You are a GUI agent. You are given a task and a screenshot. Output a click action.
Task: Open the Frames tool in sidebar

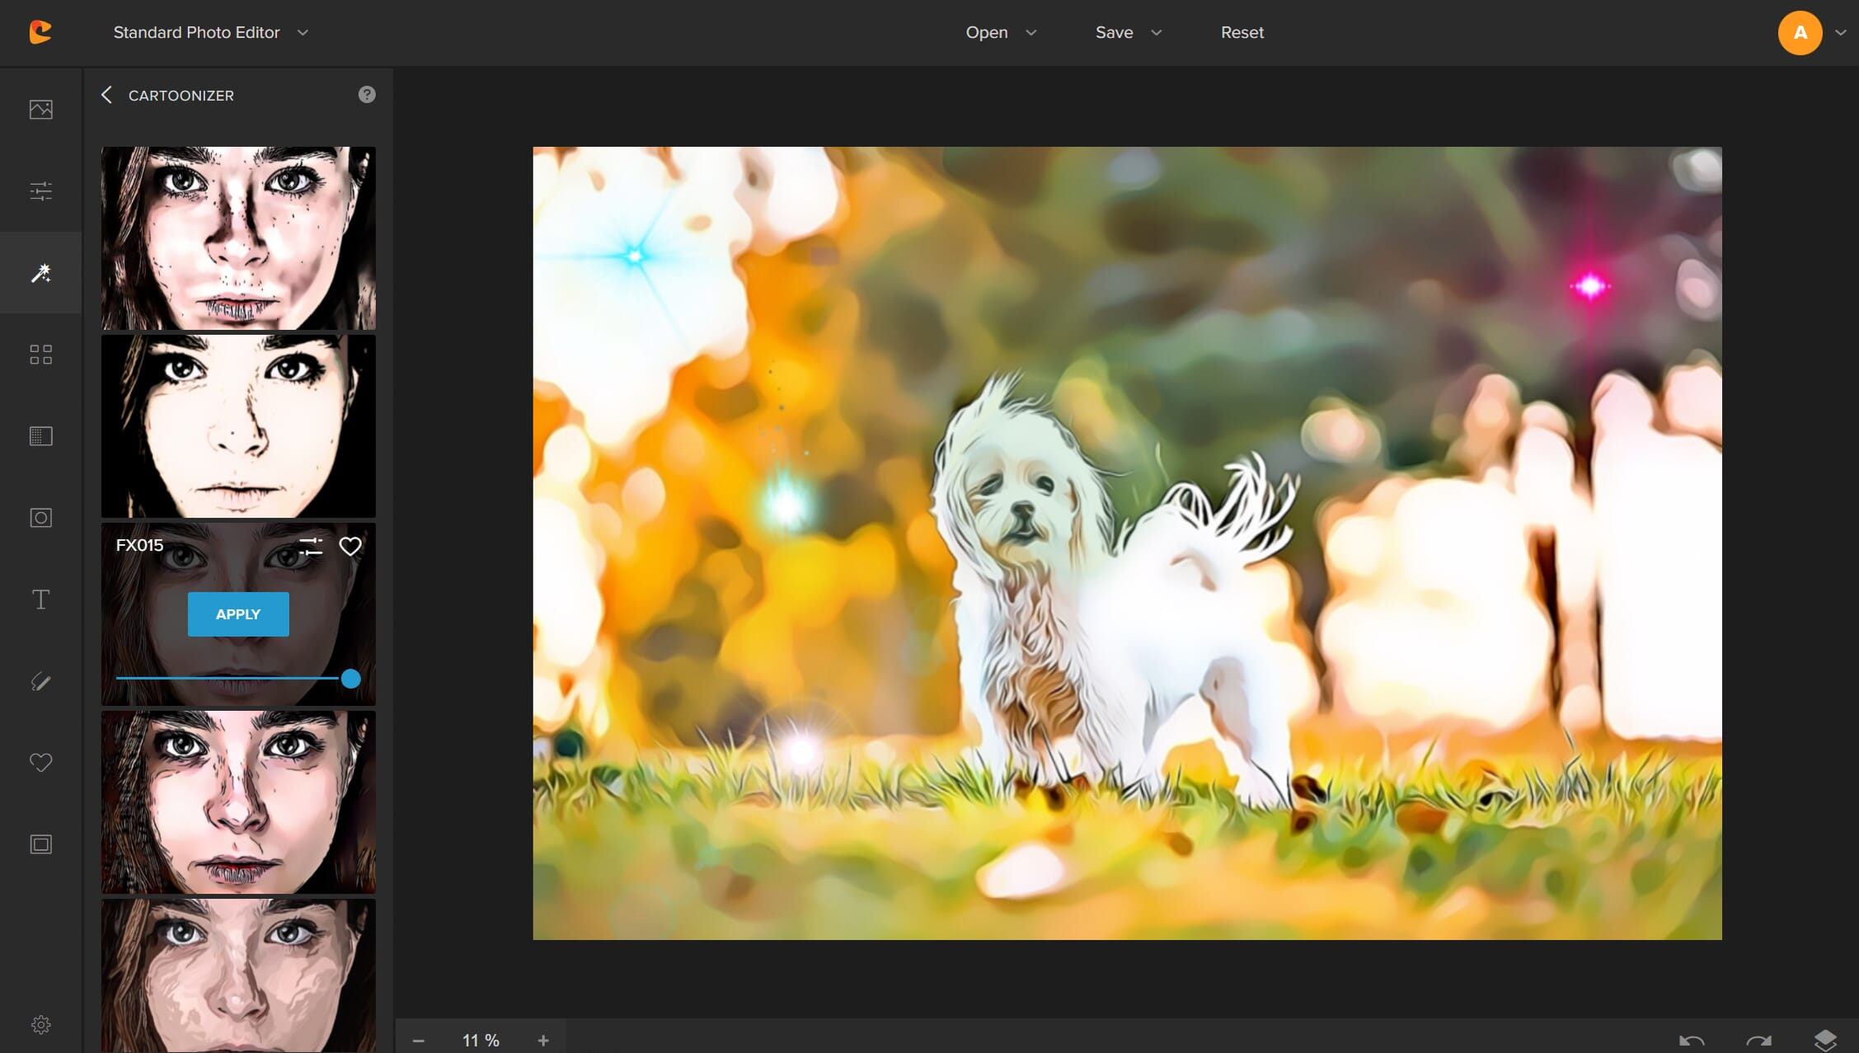40,844
